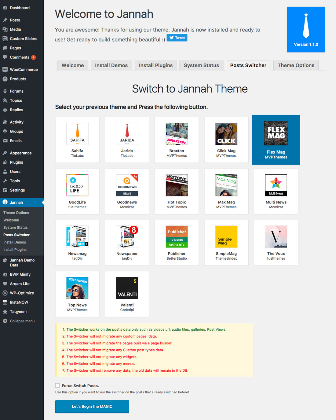
Task: Switch to the Install Plugins tab
Action: coord(156,65)
